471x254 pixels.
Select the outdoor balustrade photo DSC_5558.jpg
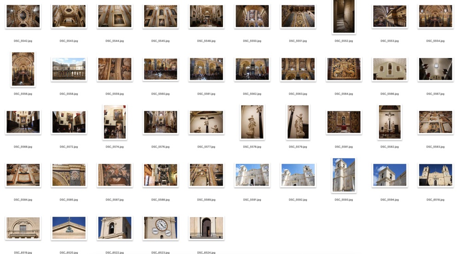(x=69, y=69)
